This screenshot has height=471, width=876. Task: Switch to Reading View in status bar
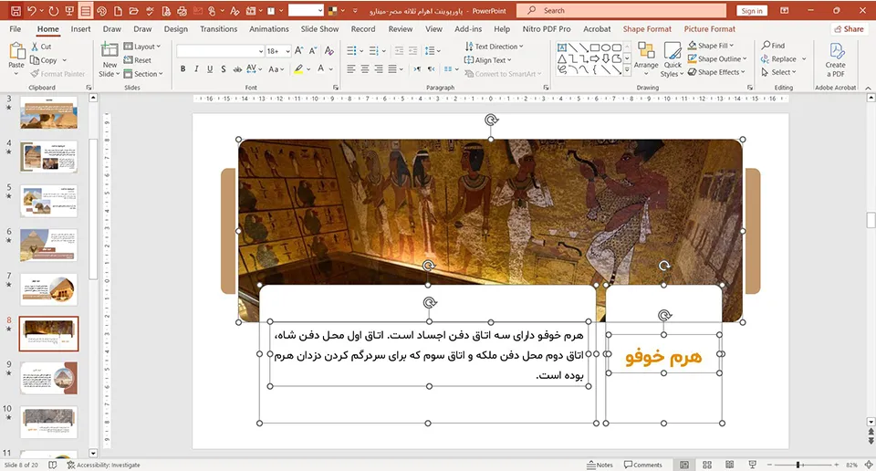(730, 465)
